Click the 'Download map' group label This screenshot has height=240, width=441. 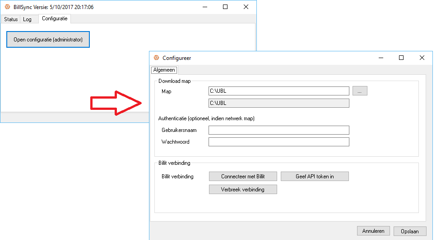174,81
